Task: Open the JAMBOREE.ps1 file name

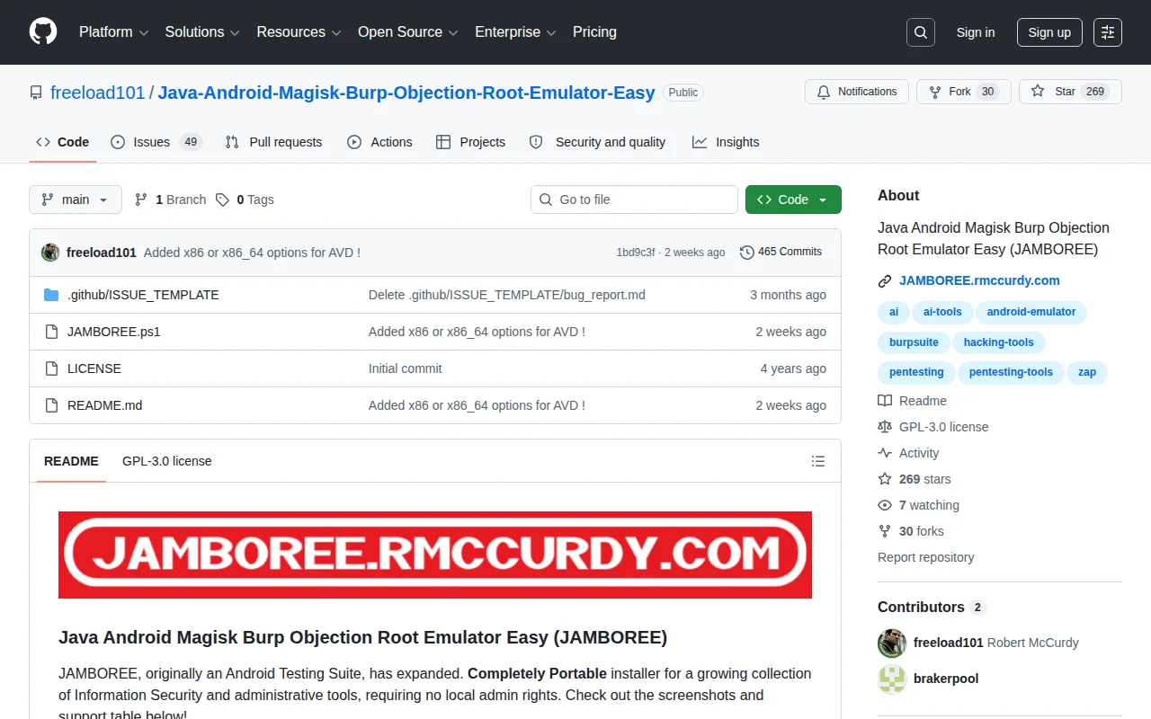Action: point(114,332)
